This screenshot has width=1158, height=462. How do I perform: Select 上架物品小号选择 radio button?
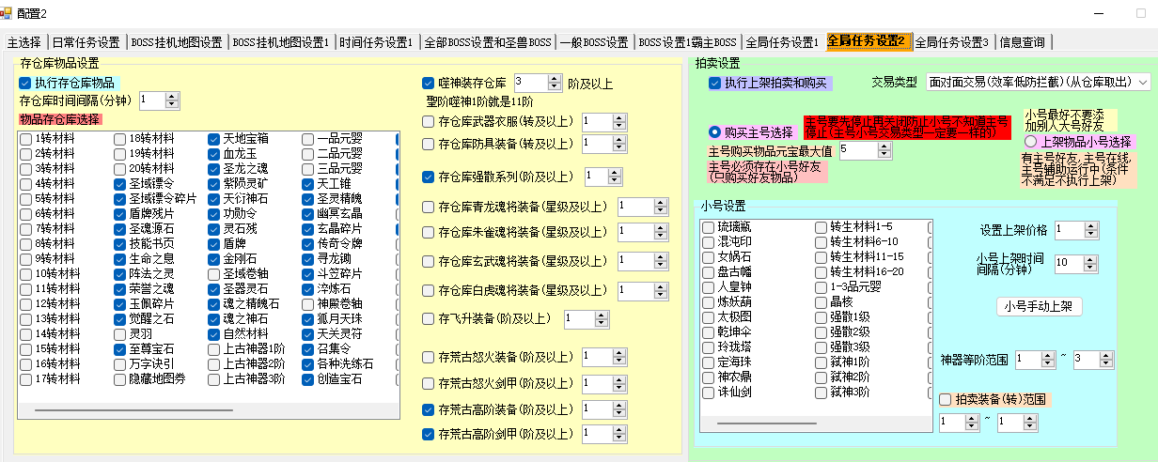[1029, 141]
